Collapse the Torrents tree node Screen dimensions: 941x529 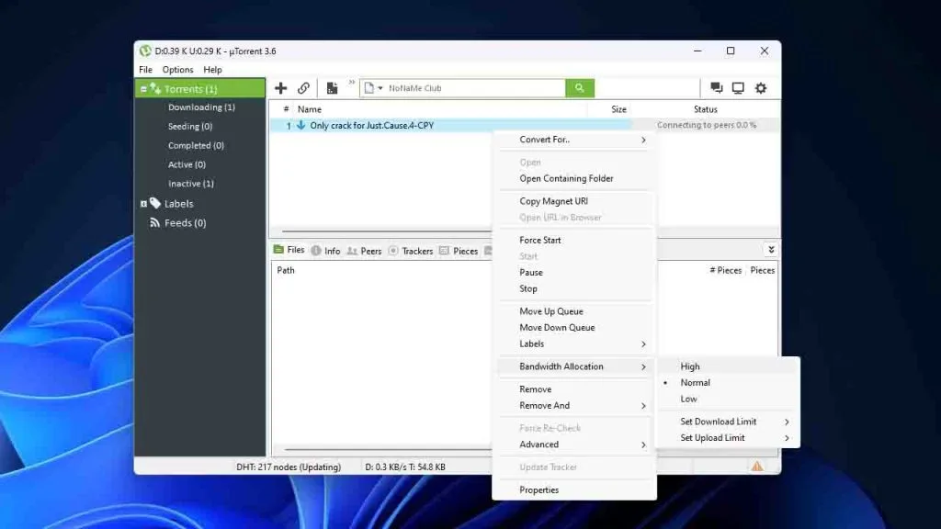143,89
